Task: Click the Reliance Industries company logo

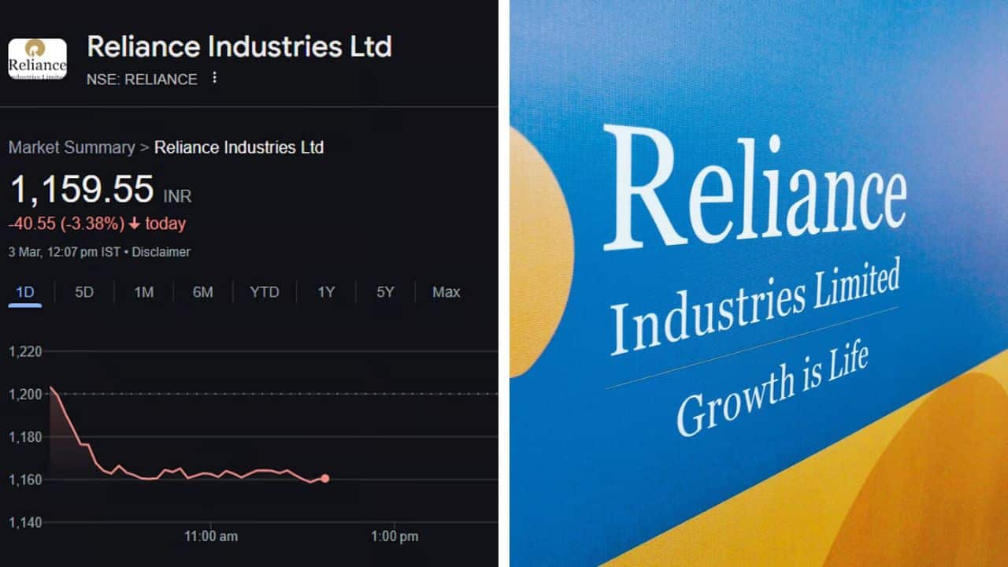Action: tap(36, 57)
